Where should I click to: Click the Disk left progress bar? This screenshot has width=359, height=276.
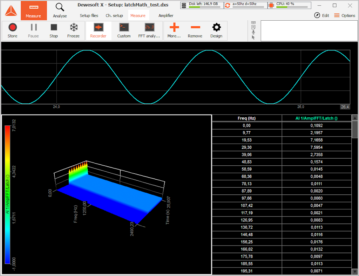click(x=204, y=7)
